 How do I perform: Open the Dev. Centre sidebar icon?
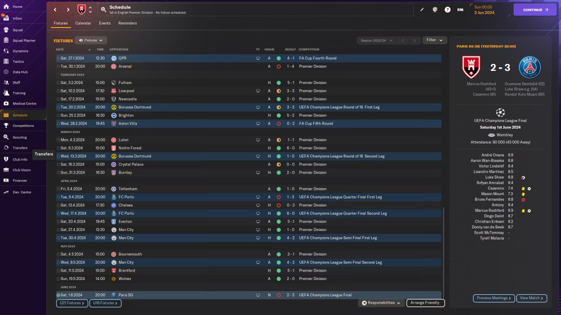tap(6, 192)
